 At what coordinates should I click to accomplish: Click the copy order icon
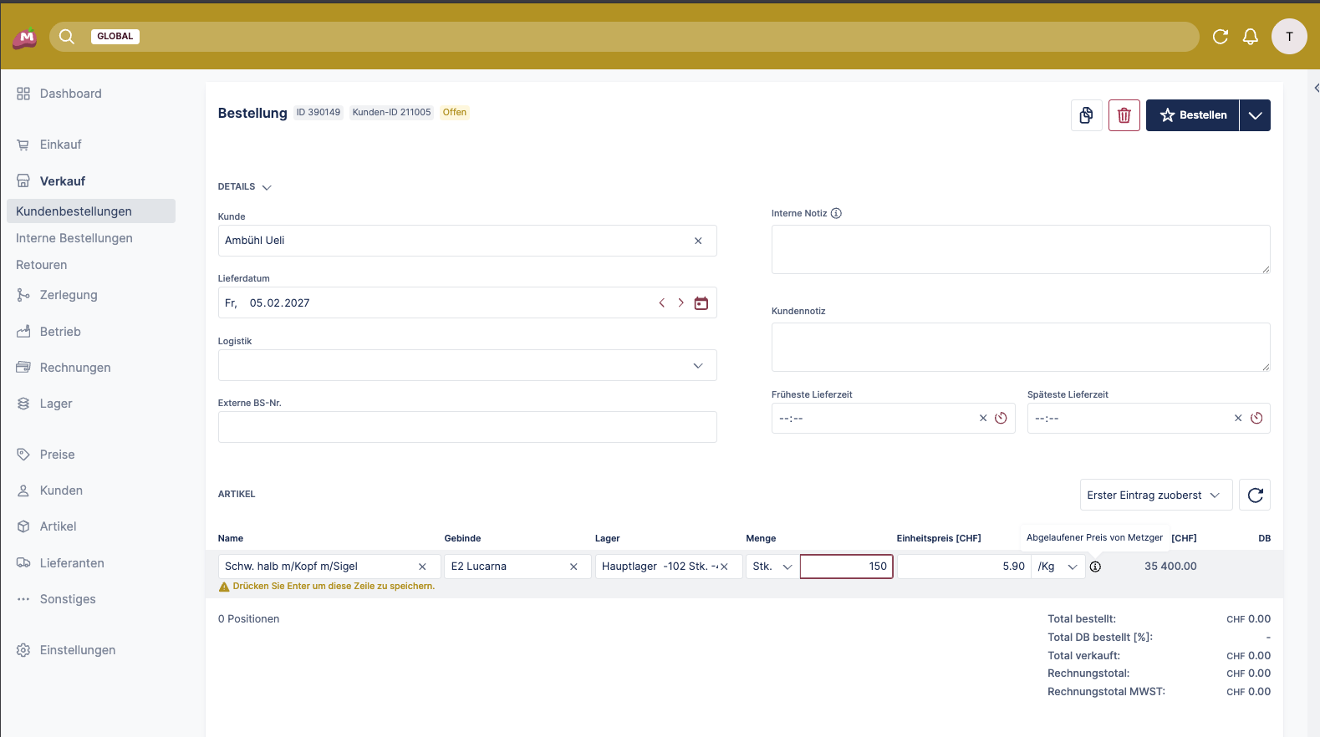click(x=1086, y=115)
